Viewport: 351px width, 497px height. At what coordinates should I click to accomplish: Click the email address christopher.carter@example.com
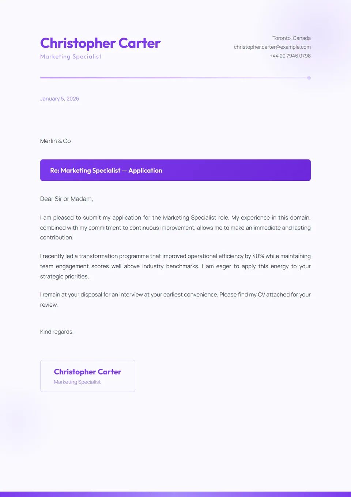pyautogui.click(x=272, y=47)
